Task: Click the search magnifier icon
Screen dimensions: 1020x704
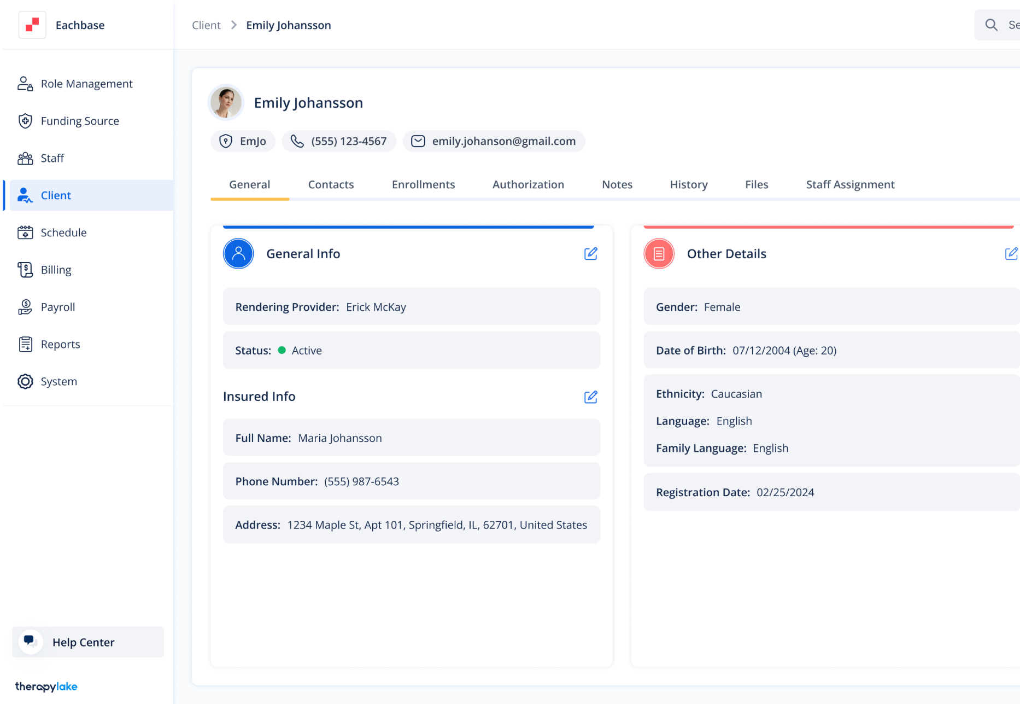Action: pyautogui.click(x=991, y=25)
